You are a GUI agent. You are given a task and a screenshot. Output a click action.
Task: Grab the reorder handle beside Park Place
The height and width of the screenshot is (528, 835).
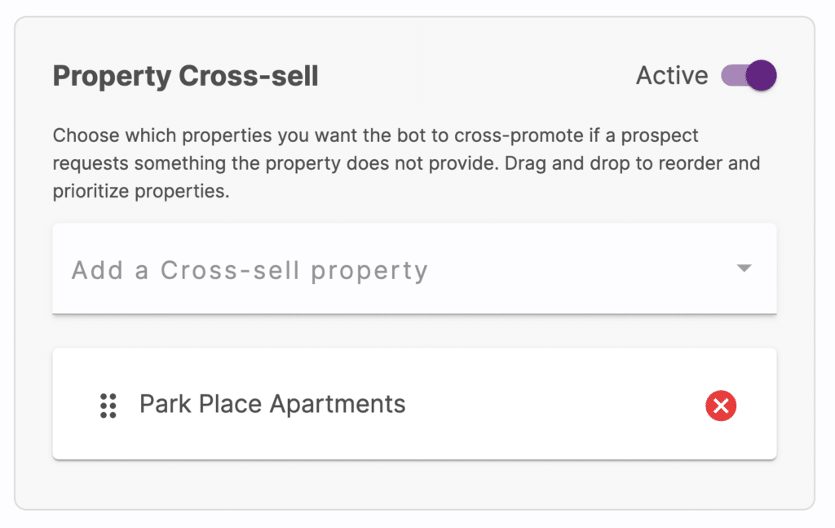[x=108, y=406]
